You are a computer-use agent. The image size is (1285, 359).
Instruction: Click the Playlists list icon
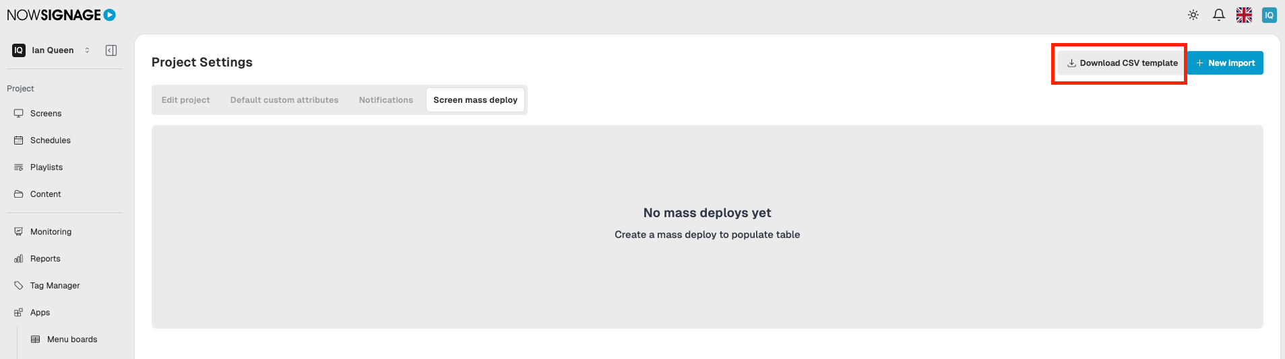[18, 167]
